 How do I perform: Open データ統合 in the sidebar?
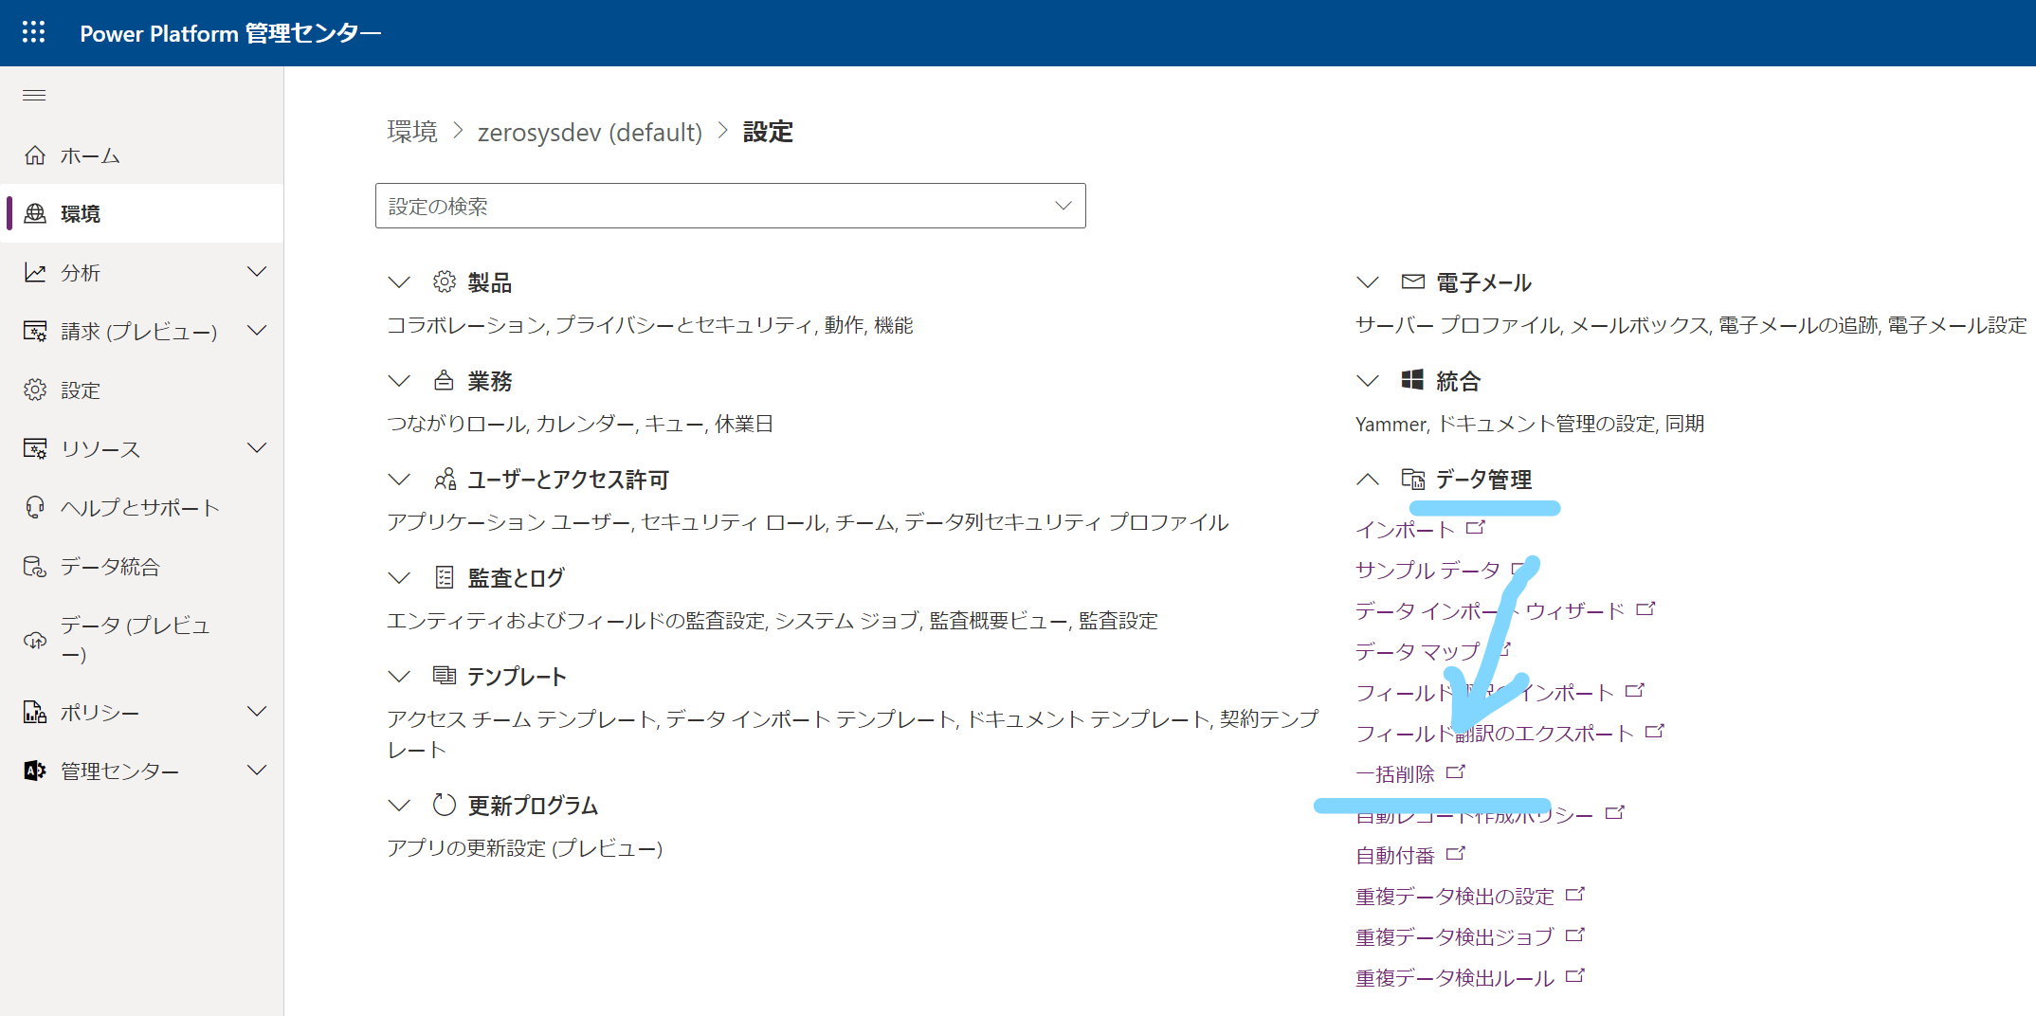pos(142,567)
